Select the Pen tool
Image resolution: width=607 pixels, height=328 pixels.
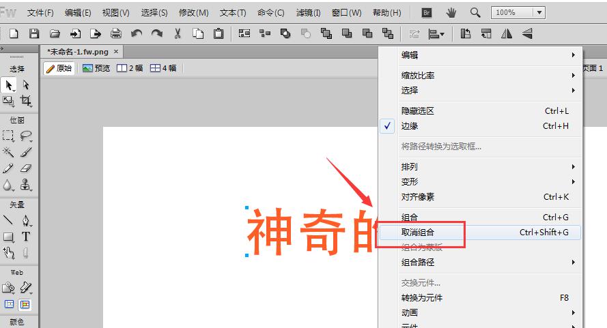click(25, 220)
